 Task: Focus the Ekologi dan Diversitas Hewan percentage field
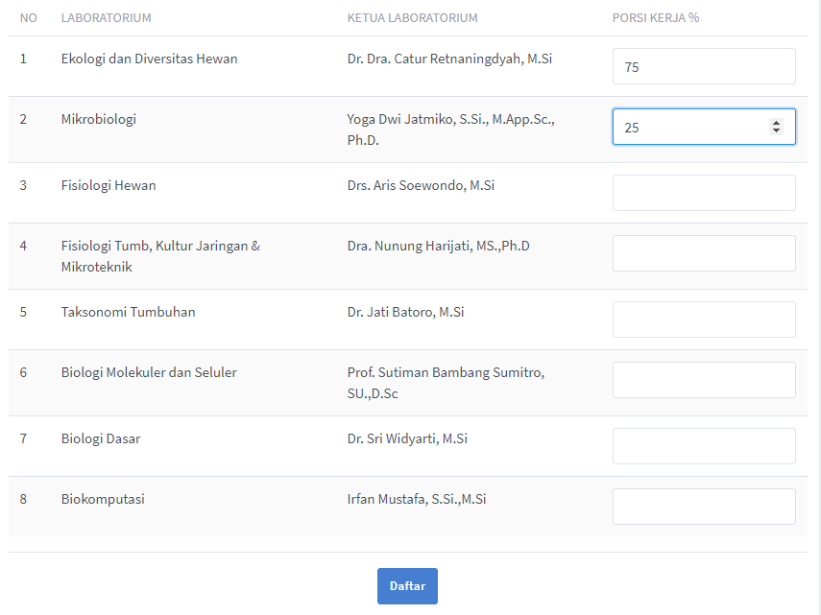[703, 66]
